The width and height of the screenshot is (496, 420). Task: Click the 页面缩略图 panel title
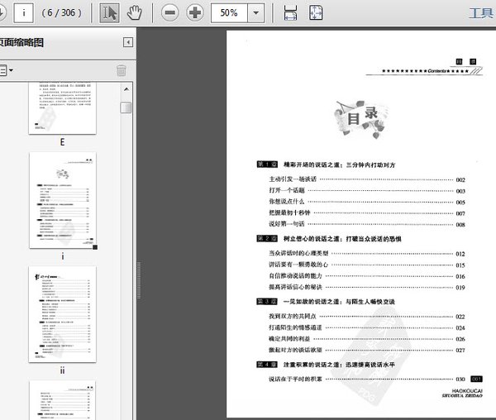22,42
